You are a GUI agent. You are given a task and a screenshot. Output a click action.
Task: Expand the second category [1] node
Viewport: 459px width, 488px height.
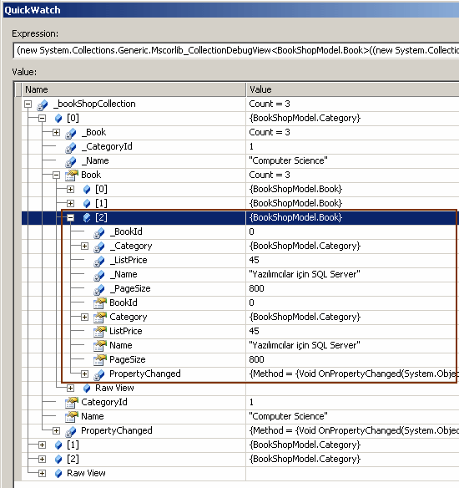point(42,445)
